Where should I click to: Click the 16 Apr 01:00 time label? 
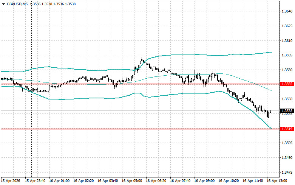tap(59, 181)
